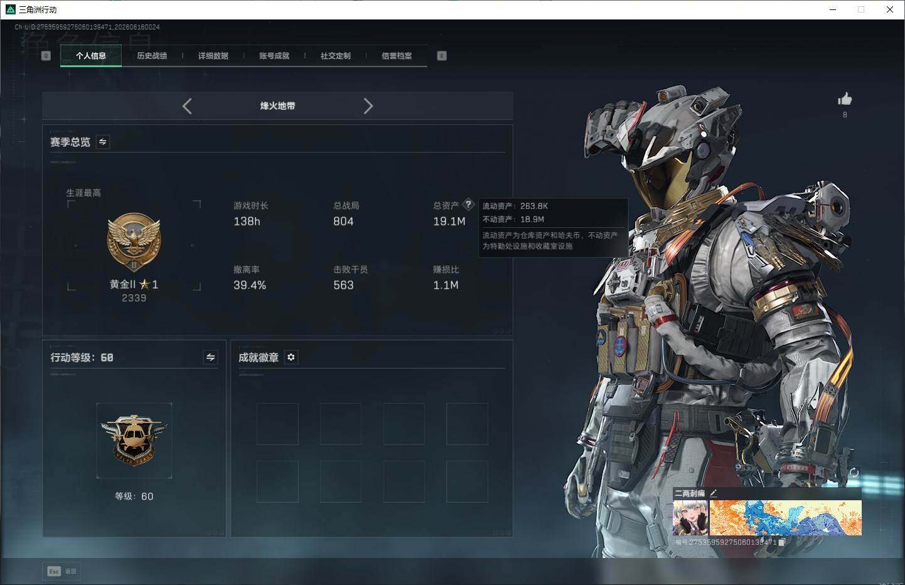Click the anime player avatar
Image resolution: width=905 pixels, height=585 pixels.
tap(690, 518)
